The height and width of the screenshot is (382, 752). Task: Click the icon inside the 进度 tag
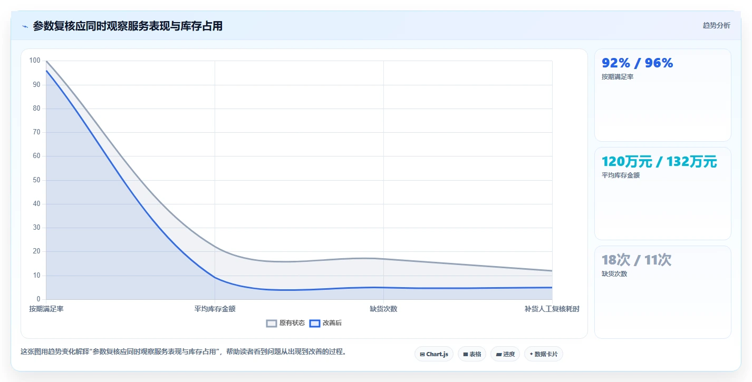(499, 354)
